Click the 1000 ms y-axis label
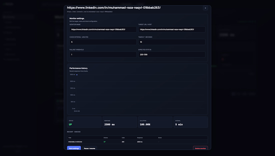This screenshot has width=275, height=156. pos(72,95)
